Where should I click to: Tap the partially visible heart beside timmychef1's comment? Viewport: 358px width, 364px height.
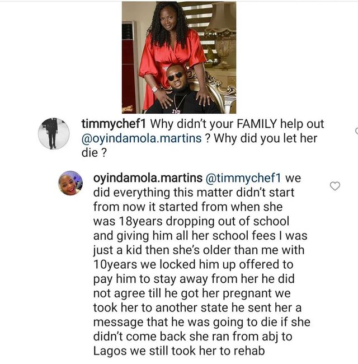coord(357,131)
